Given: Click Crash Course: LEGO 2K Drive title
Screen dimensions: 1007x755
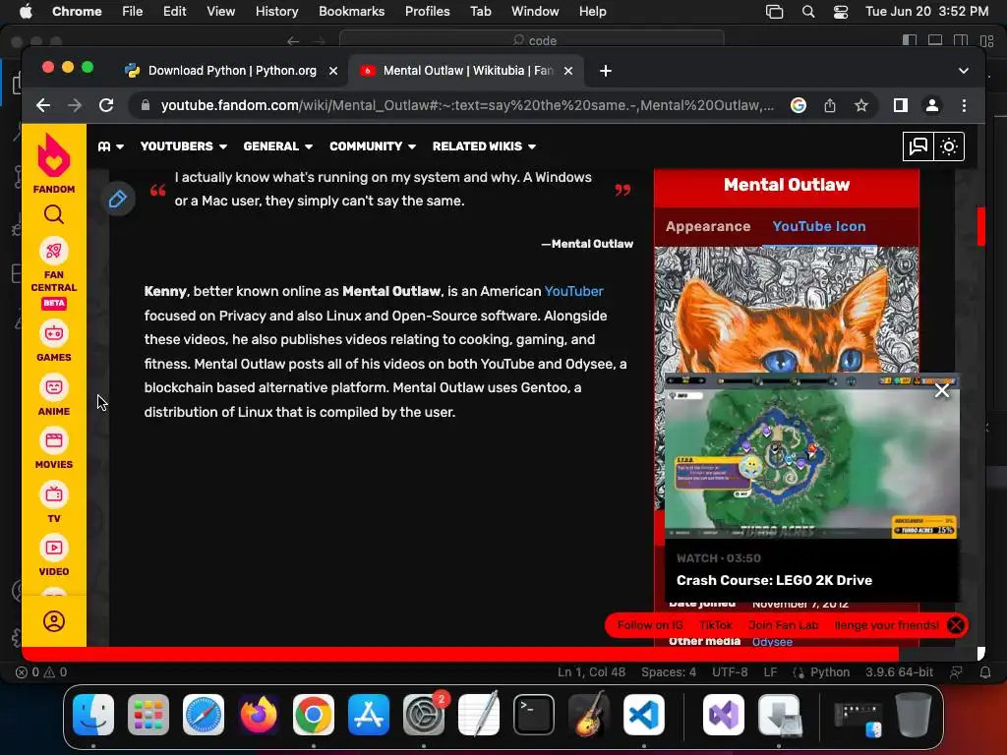Looking at the screenshot, I should pos(774,580).
